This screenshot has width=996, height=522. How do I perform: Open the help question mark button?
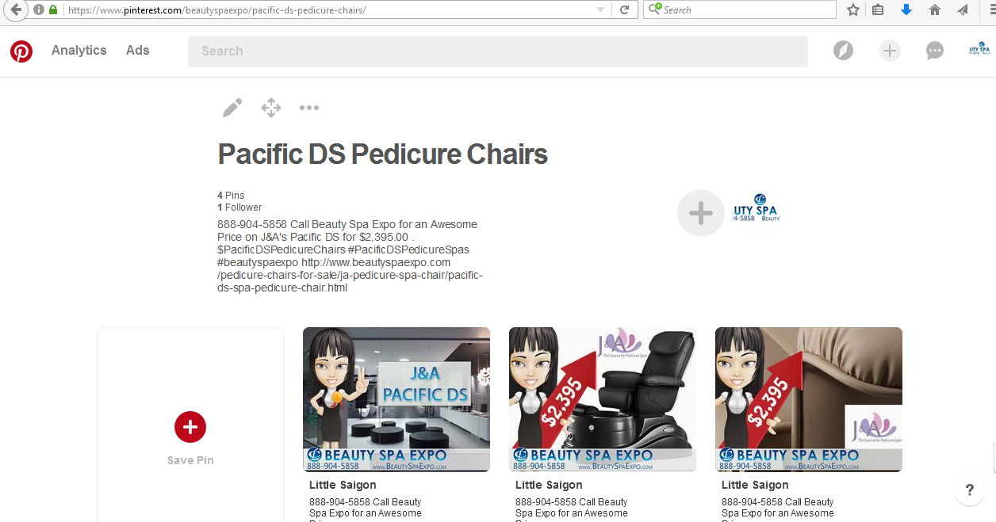969,490
